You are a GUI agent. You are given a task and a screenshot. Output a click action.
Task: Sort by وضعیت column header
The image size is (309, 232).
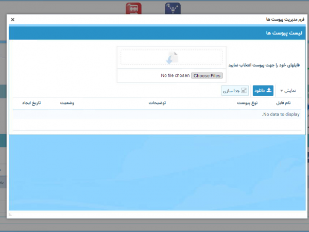67,103
